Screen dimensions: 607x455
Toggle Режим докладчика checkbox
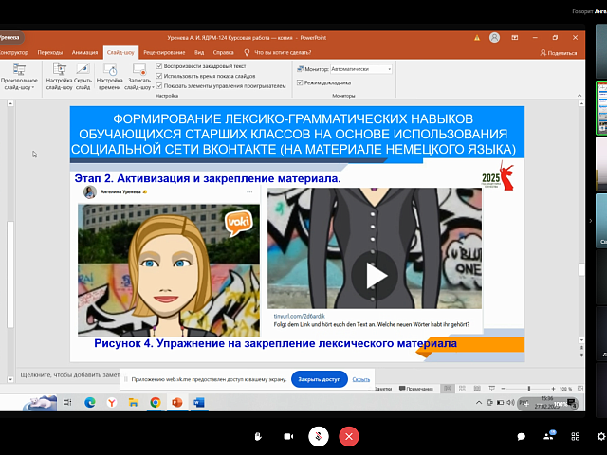[300, 82]
